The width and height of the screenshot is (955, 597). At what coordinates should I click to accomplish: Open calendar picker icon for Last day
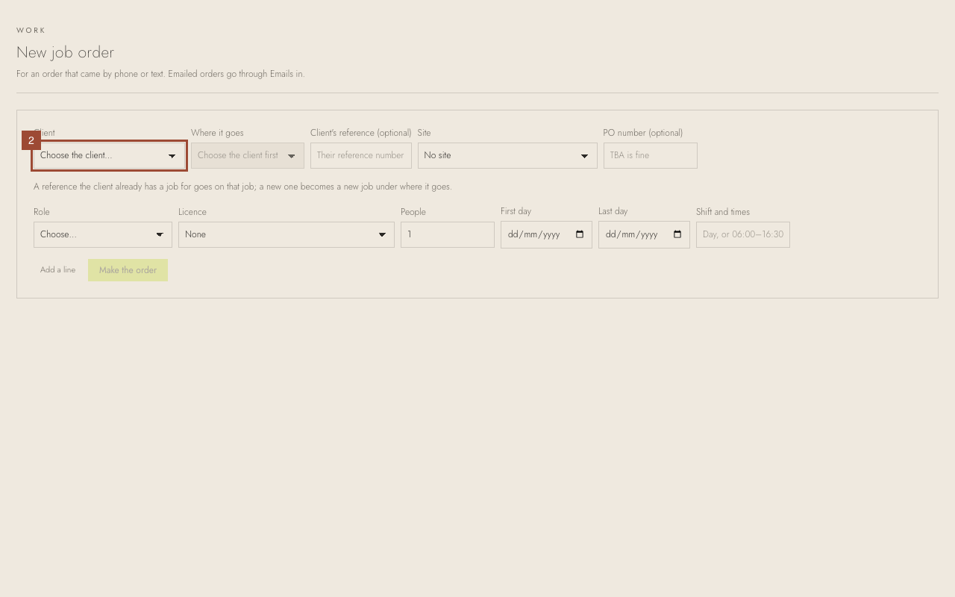(x=677, y=234)
